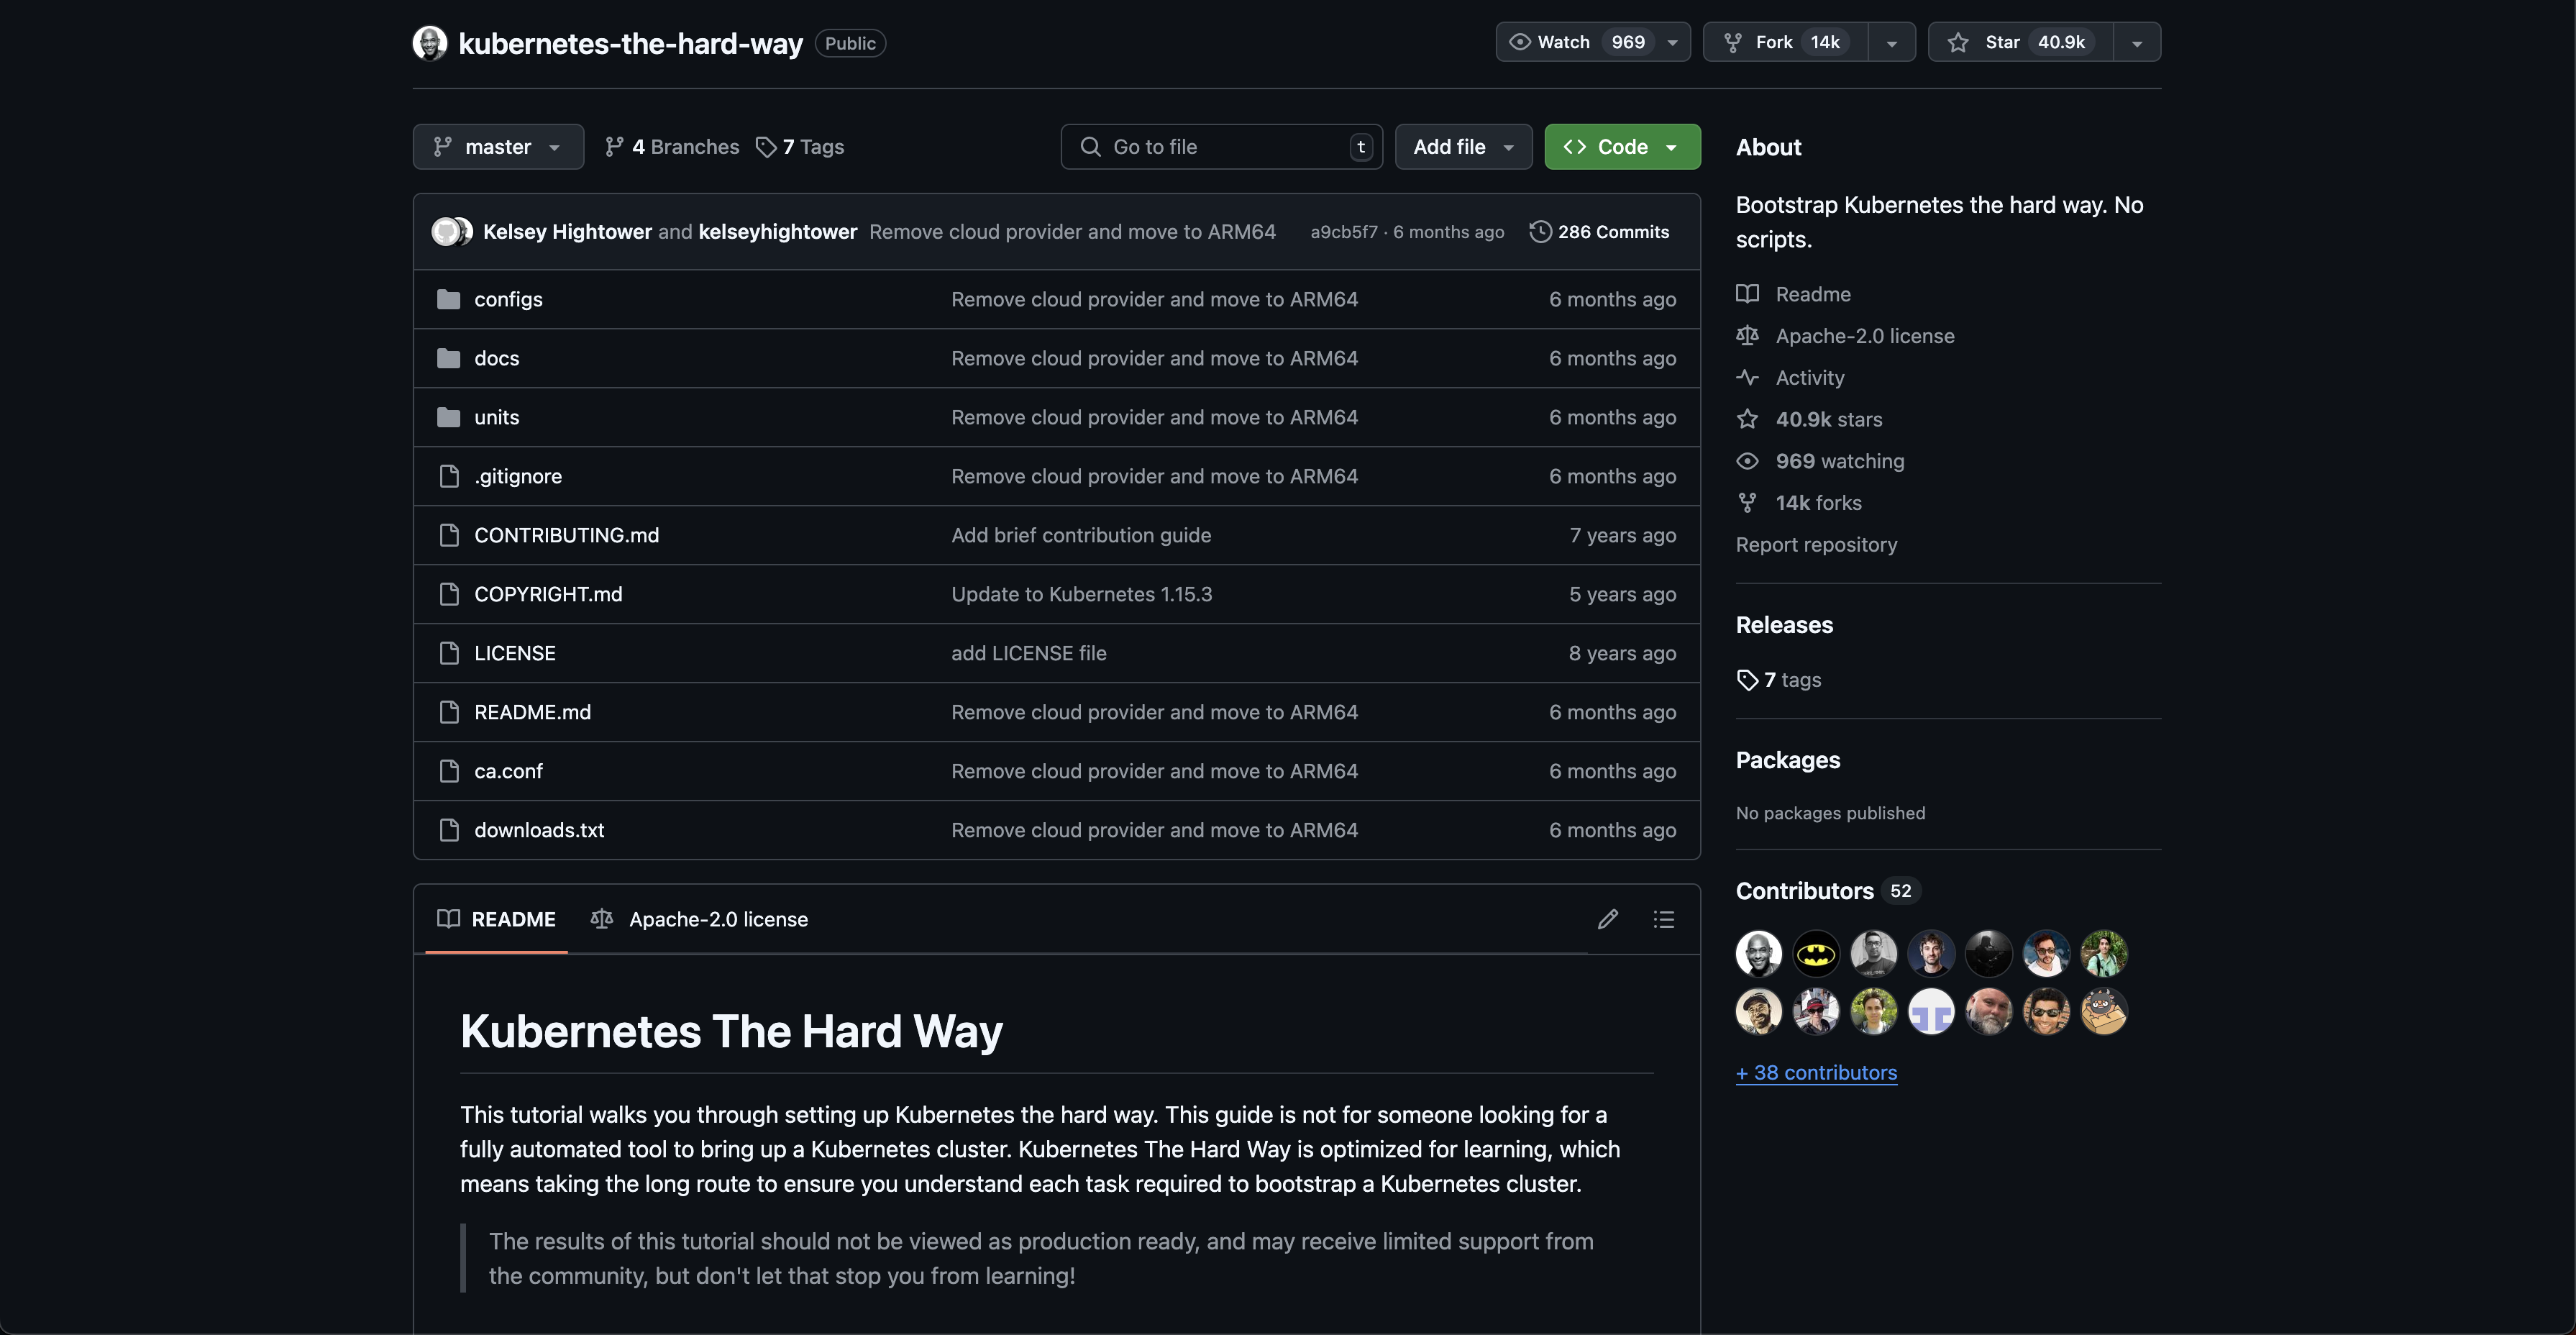View the 40.9k stars link
This screenshot has height=1335, width=2576.
pos(1809,420)
